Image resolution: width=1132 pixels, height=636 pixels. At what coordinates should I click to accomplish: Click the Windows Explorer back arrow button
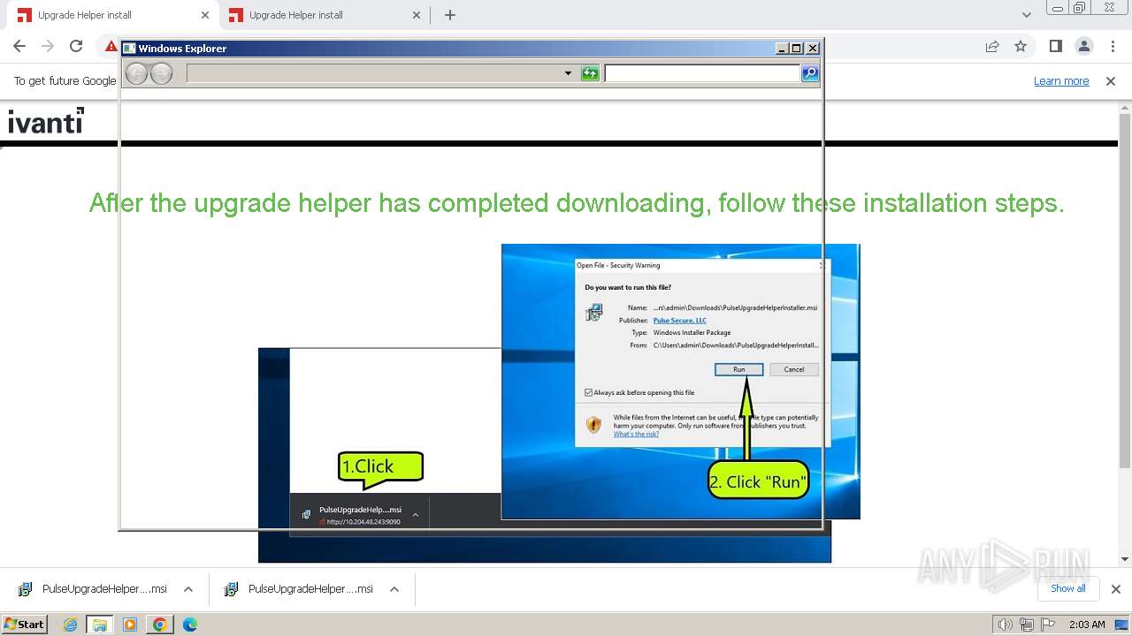136,73
